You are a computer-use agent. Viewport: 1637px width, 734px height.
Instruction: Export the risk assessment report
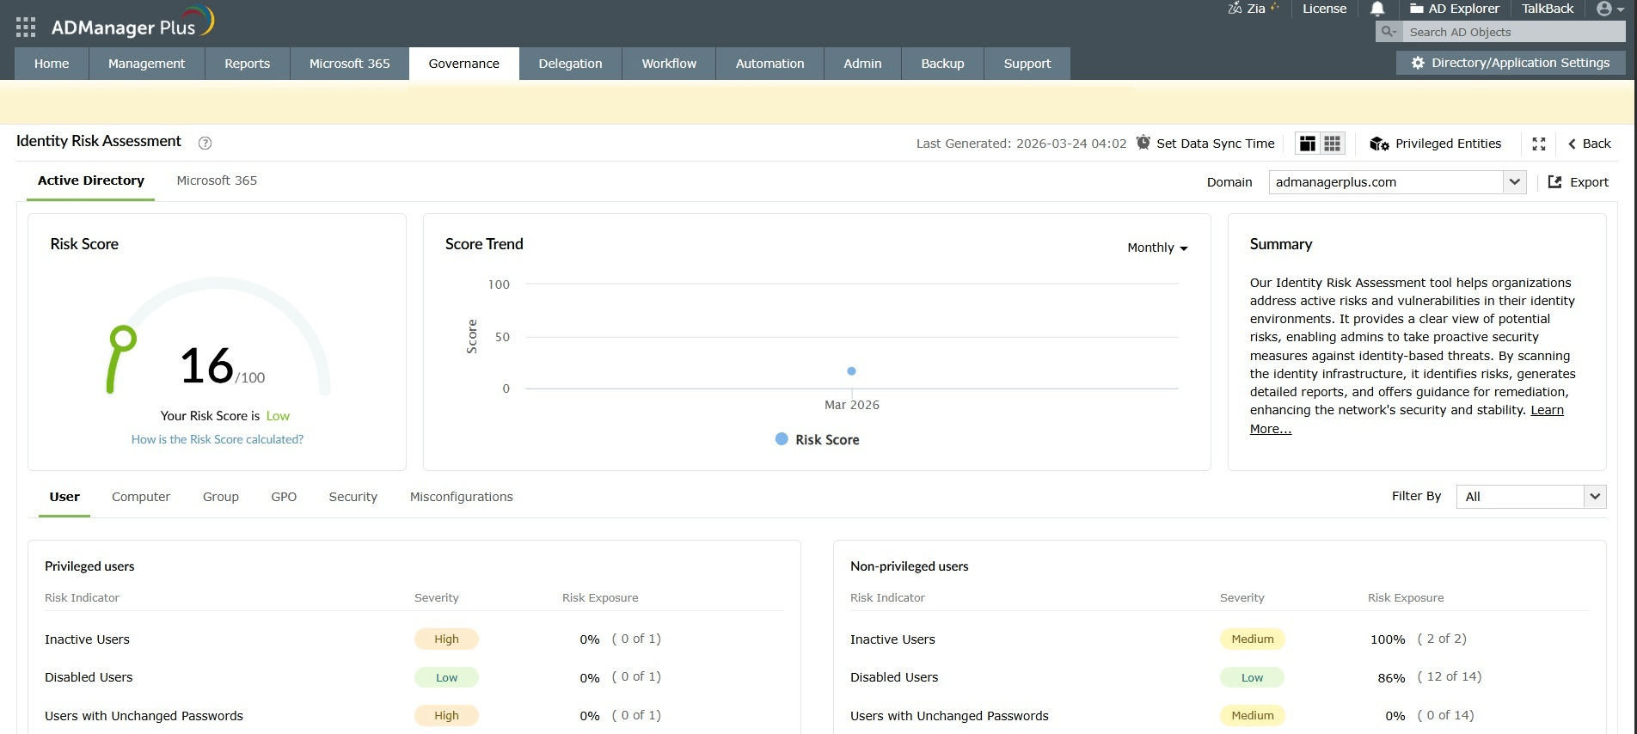[x=1579, y=182]
